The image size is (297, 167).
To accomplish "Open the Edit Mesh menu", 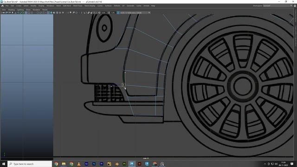I will tap(67, 6).
